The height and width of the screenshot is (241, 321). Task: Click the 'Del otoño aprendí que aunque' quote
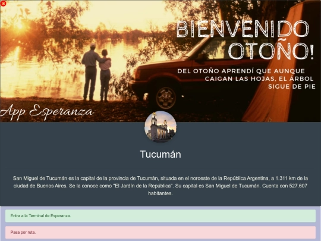tap(246, 79)
